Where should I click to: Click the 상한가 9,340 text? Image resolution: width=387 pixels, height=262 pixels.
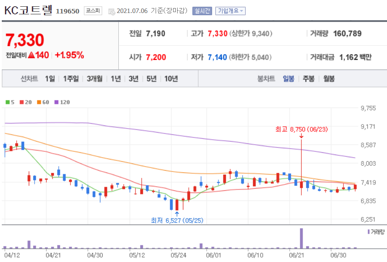coord(251,34)
